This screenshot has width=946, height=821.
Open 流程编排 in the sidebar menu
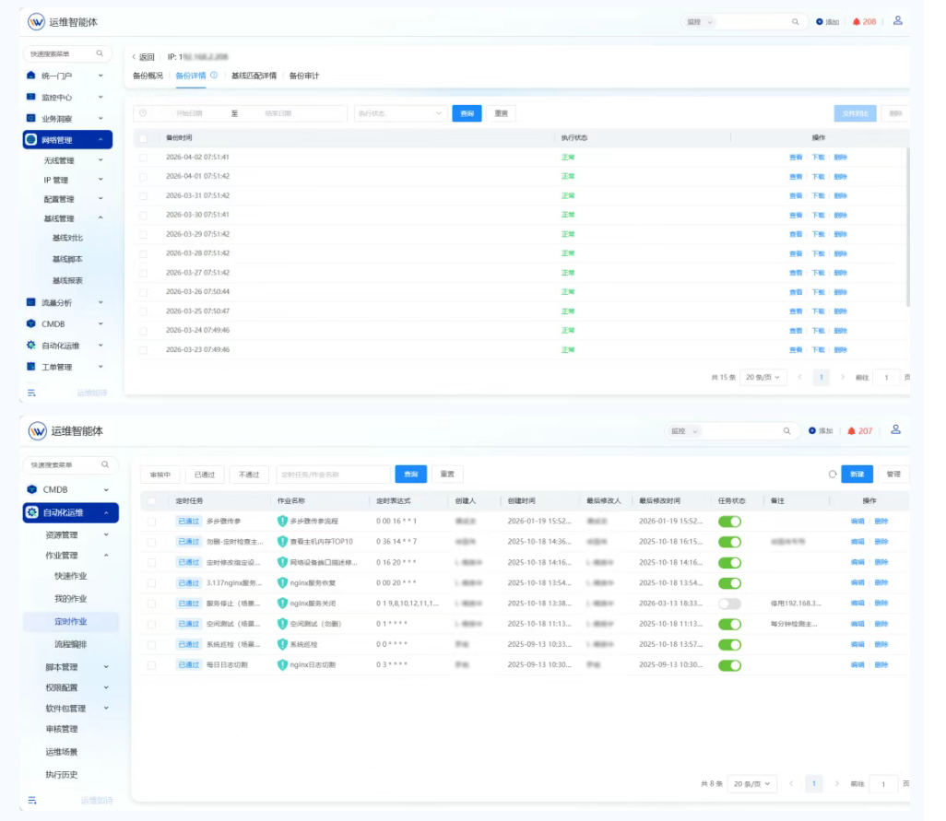point(70,642)
